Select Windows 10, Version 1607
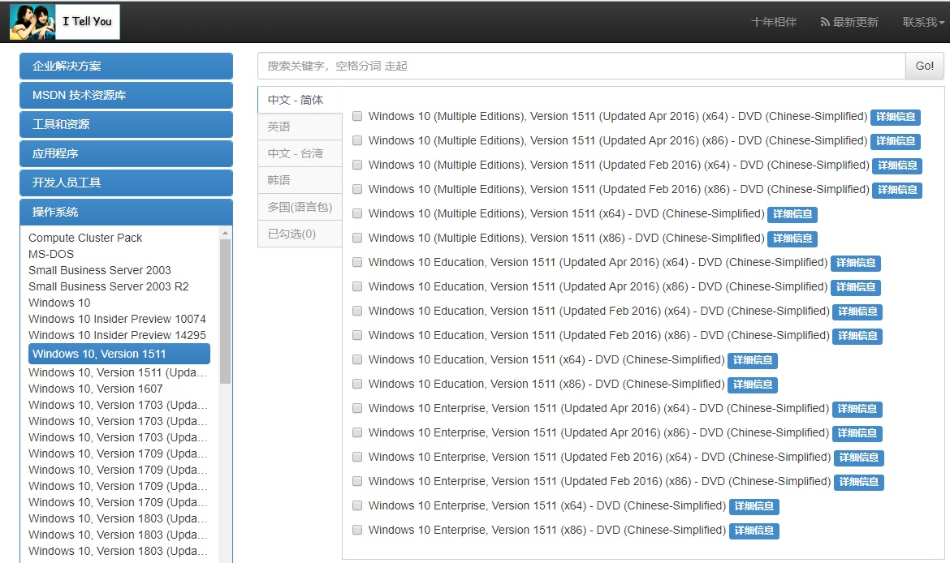This screenshot has height=563, width=950. [x=96, y=389]
